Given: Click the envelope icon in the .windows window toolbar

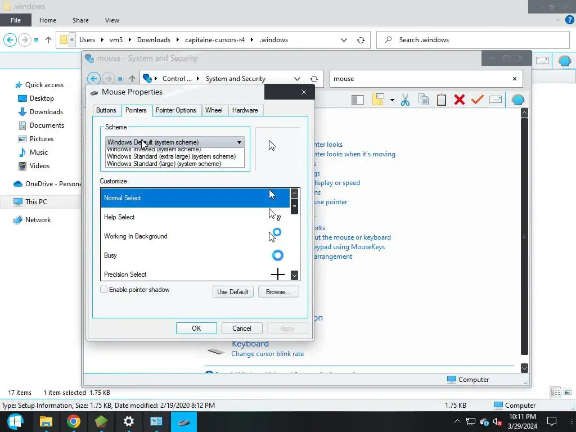Looking at the screenshot, I should pyautogui.click(x=542, y=60).
